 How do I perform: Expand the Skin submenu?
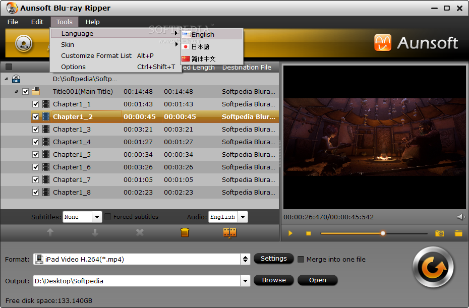(x=116, y=44)
